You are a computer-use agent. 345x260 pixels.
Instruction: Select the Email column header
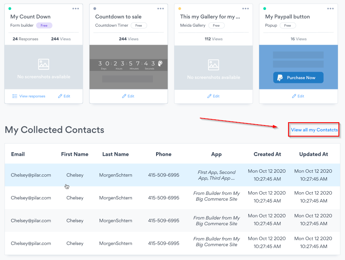[x=18, y=154]
